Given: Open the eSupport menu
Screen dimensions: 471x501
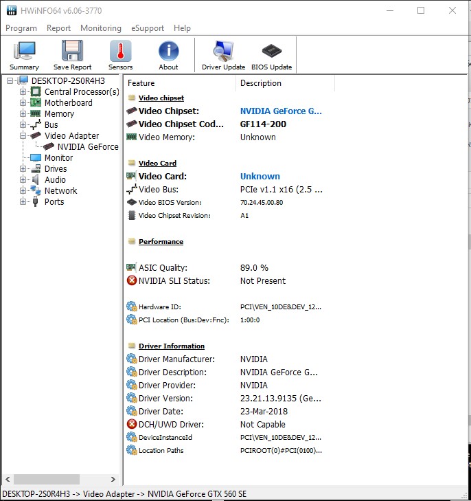Looking at the screenshot, I should (x=148, y=28).
